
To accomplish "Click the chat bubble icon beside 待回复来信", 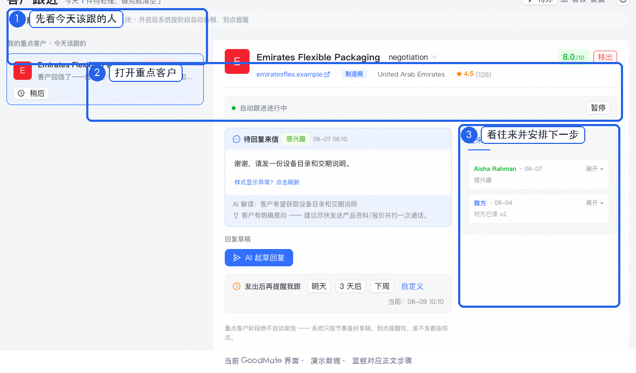I will [237, 139].
